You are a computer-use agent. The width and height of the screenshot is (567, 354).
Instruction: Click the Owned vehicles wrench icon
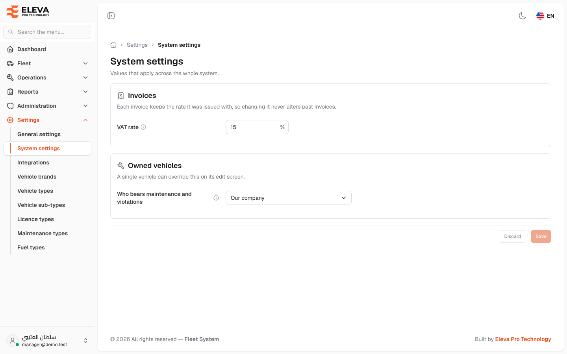point(121,166)
